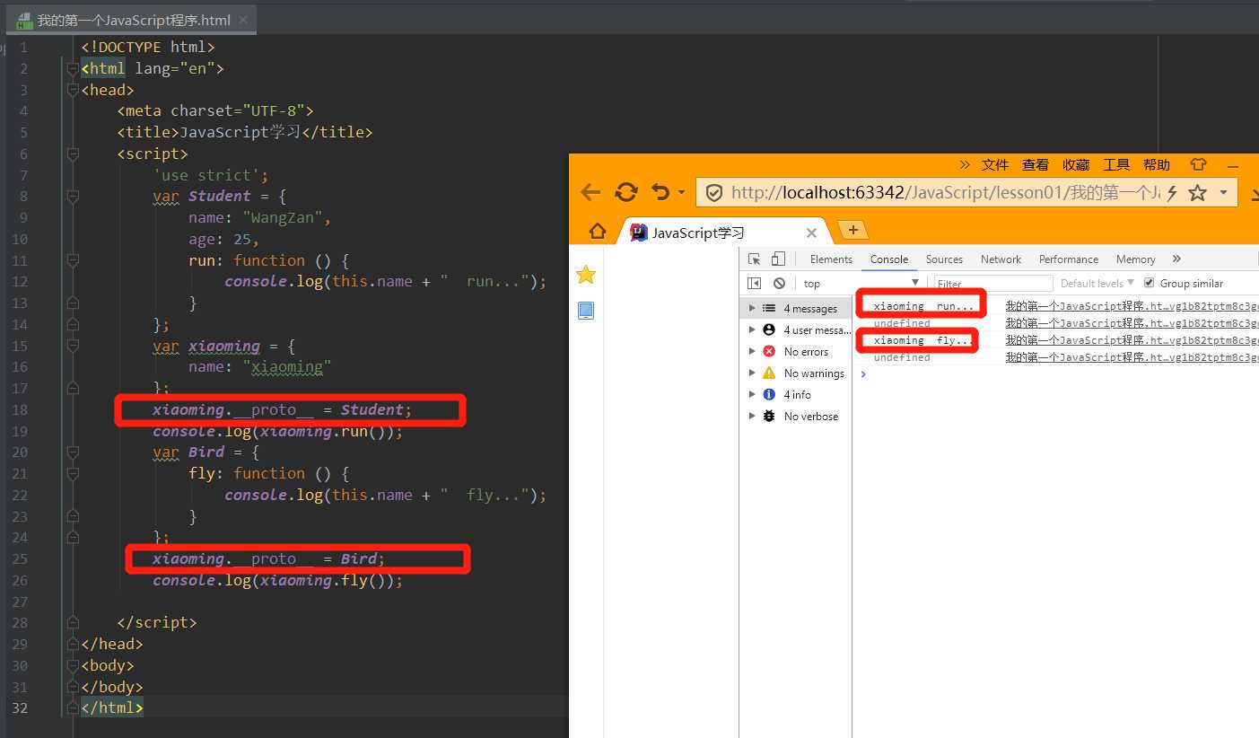Click the blue info icon beside 4 info

(769, 394)
